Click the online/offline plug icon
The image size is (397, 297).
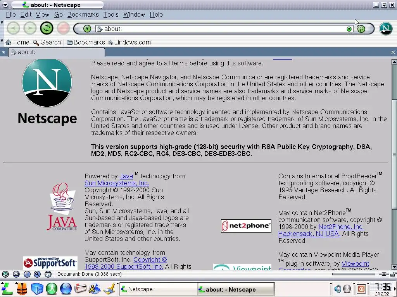coord(383,274)
